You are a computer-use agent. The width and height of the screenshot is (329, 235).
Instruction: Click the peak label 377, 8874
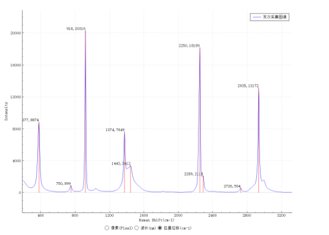point(30,120)
